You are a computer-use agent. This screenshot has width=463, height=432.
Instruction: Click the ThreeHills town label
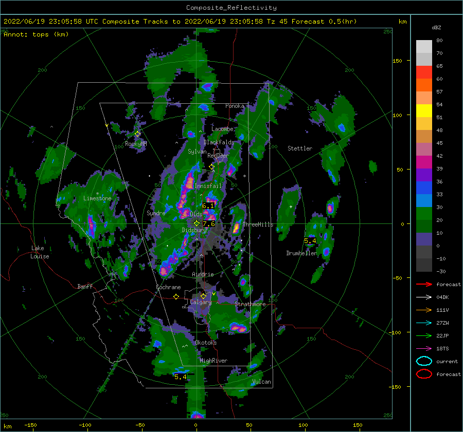[258, 224]
